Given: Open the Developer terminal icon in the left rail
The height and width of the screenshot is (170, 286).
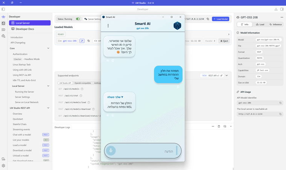Looking at the screenshot, I should point(3,23).
